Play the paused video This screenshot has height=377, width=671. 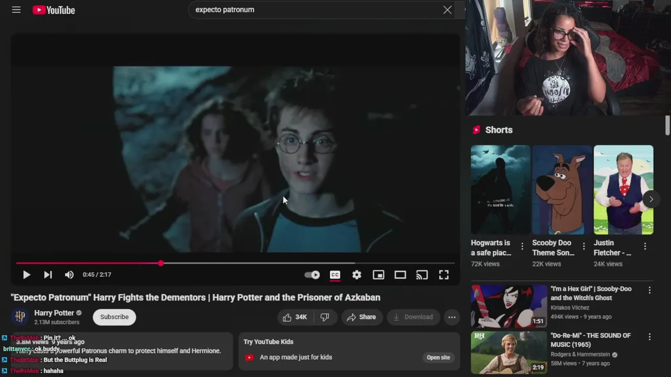(26, 274)
